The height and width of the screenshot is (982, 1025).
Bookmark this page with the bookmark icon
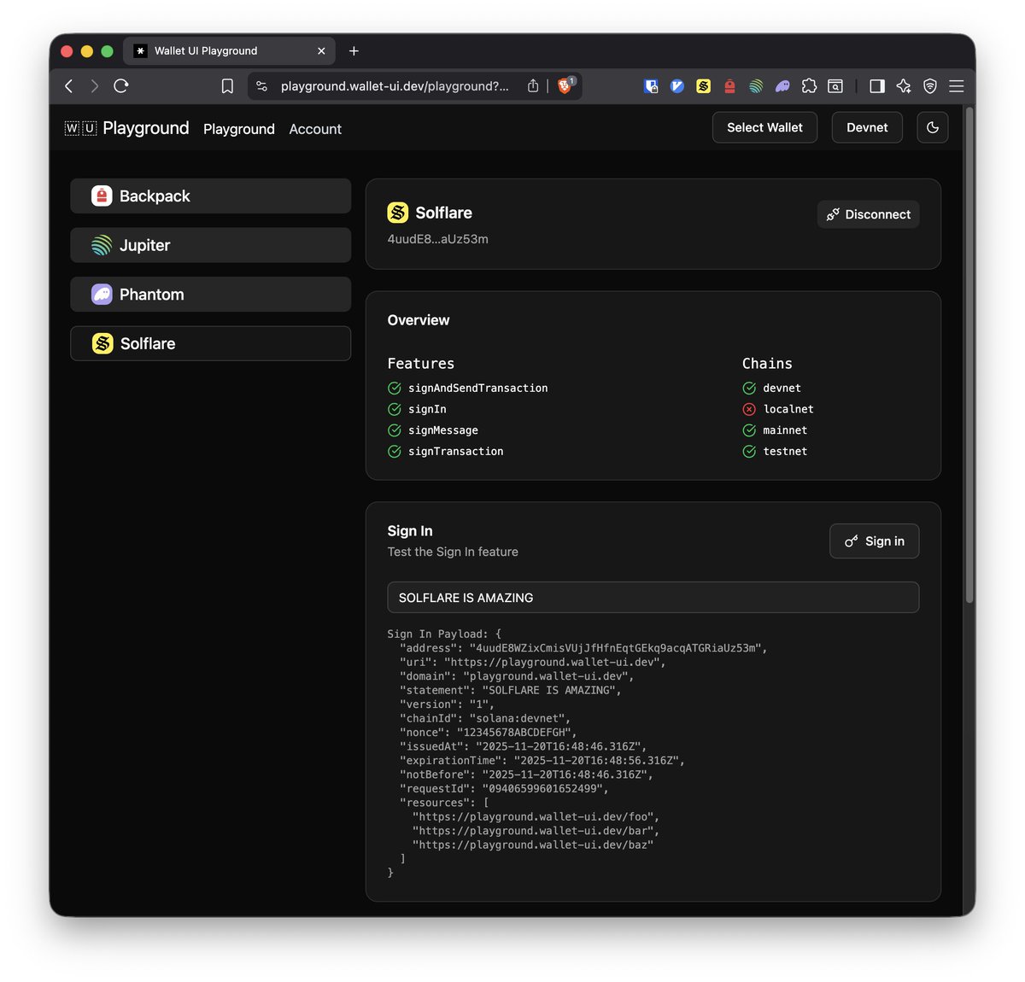227,86
